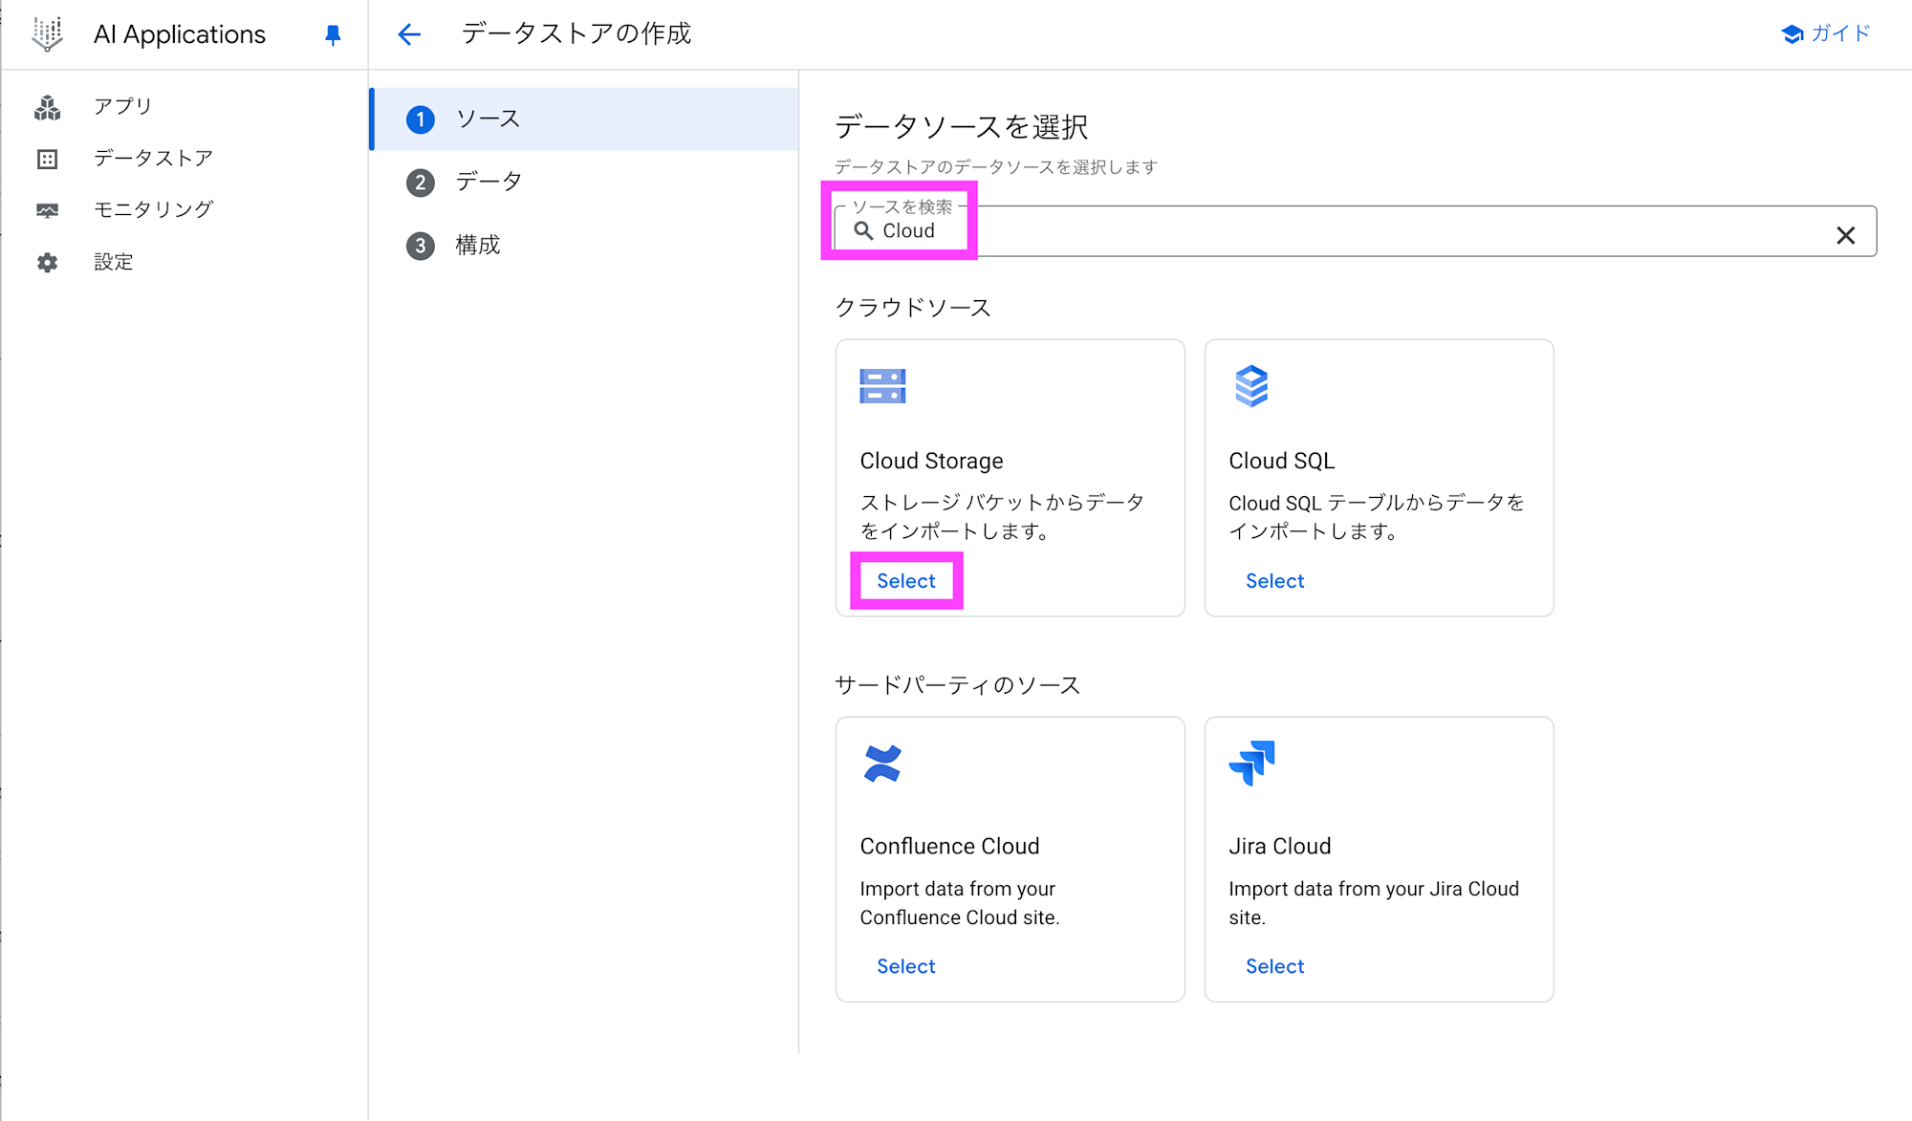Click step 3 number badge
The height and width of the screenshot is (1121, 1912).
click(x=421, y=246)
